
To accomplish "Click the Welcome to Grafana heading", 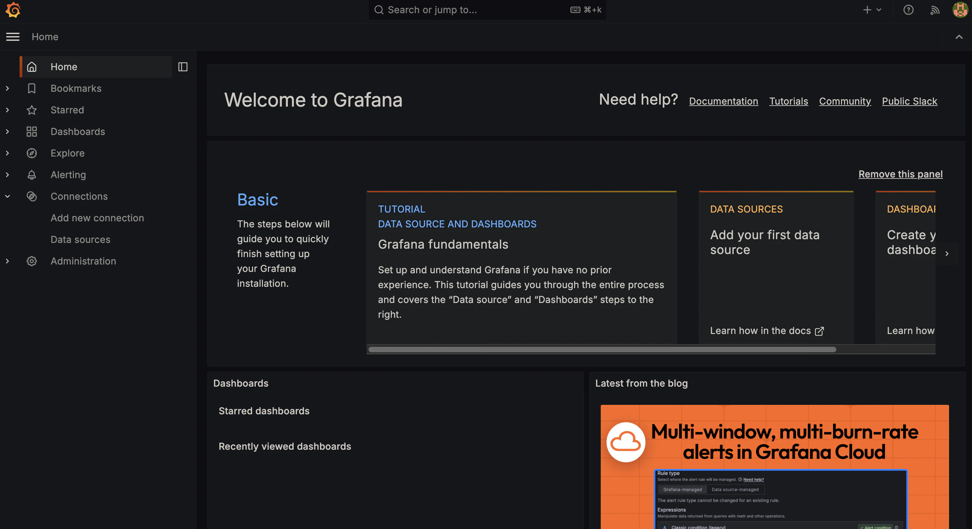I will (x=313, y=100).
